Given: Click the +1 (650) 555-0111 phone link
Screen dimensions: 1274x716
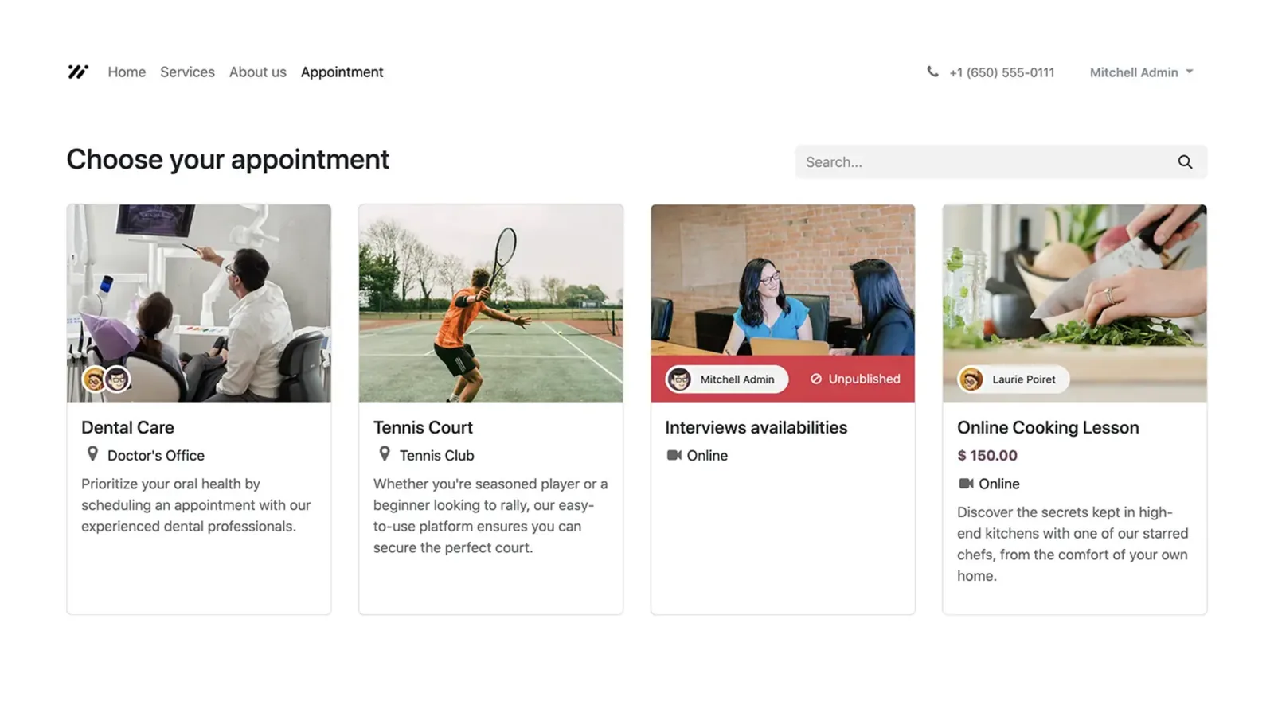Looking at the screenshot, I should point(1002,72).
